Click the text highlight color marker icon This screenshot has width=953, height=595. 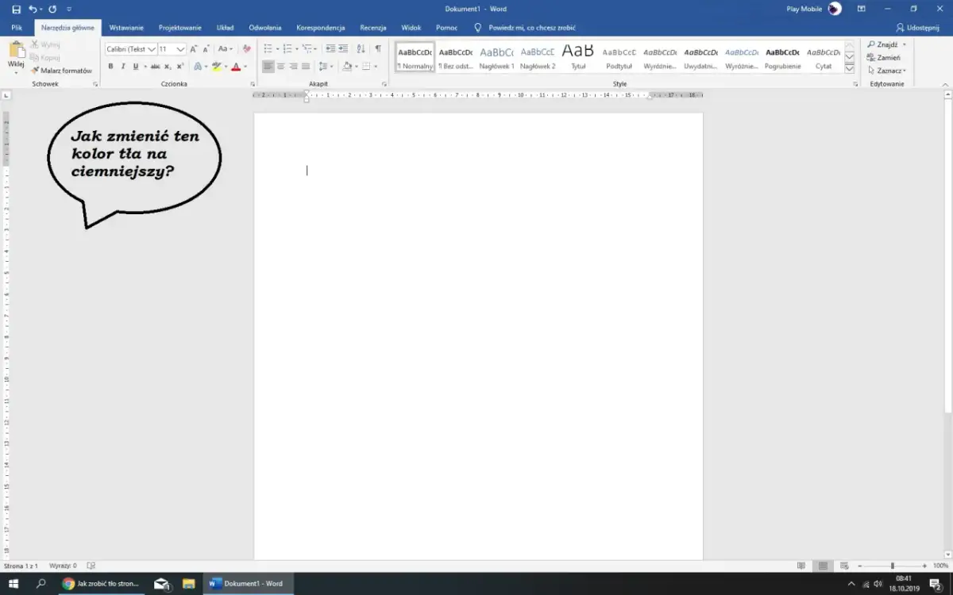click(216, 67)
